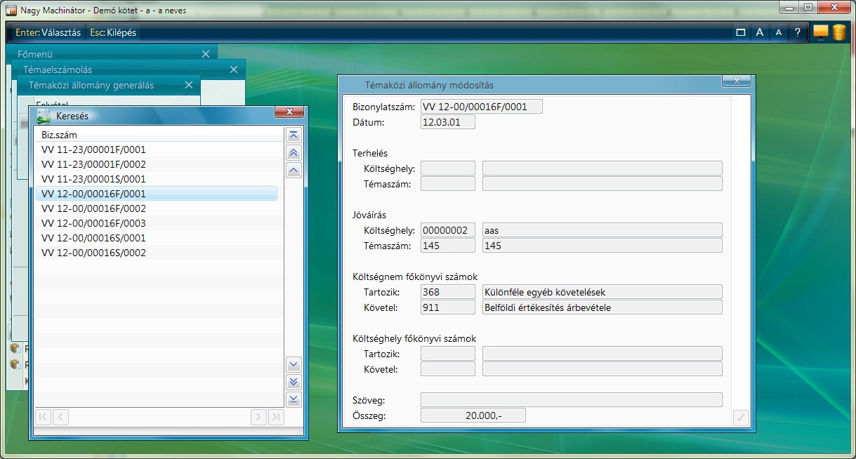Jump to top of list arrow button
The height and width of the screenshot is (459, 856).
click(x=294, y=135)
